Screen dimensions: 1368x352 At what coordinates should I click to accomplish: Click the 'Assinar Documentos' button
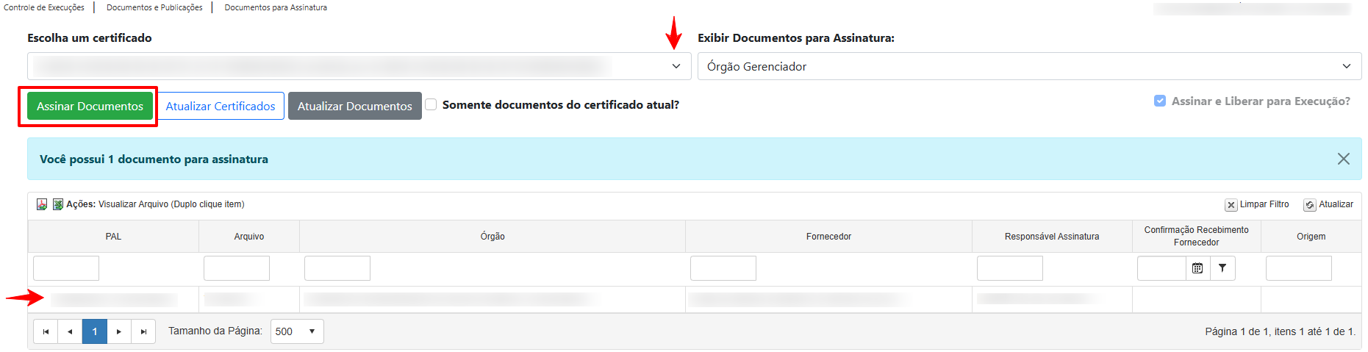point(90,106)
